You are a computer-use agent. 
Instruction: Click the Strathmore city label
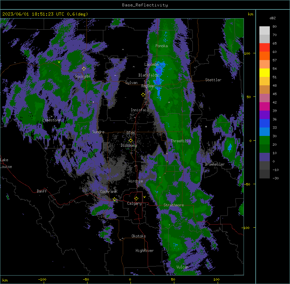(x=174, y=205)
